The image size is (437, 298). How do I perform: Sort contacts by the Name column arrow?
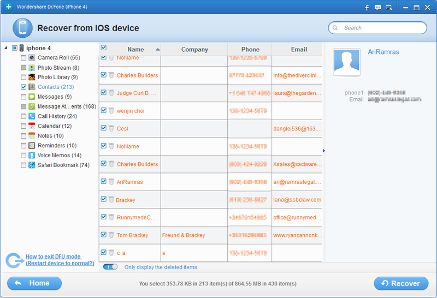point(158,49)
